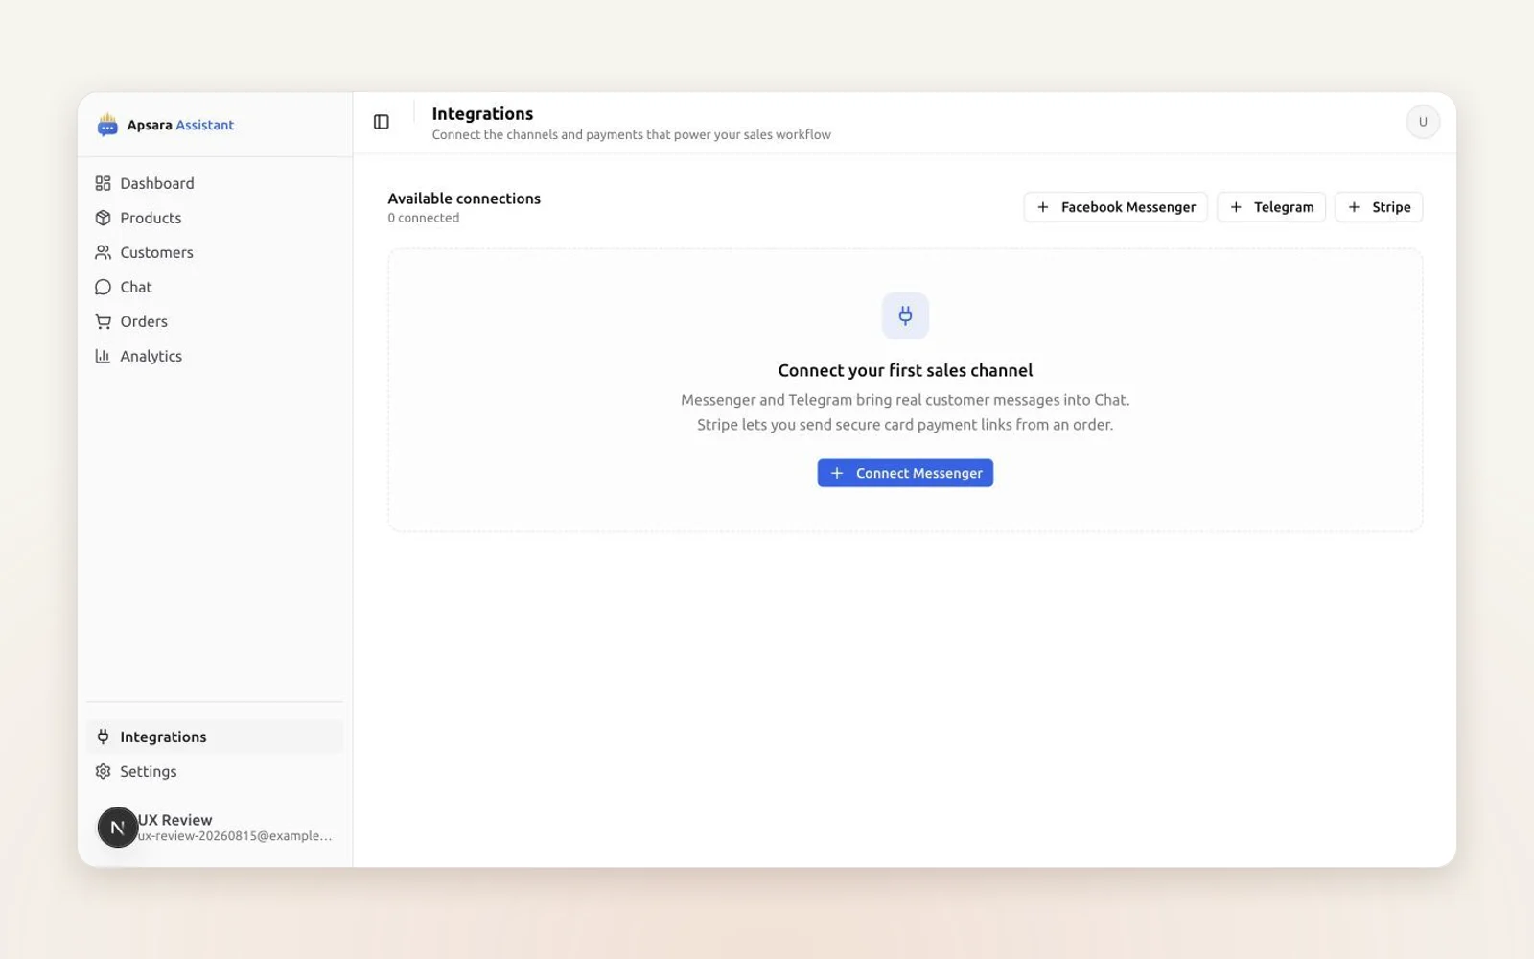Viewport: 1534px width, 959px height.
Task: Navigate to Chat
Action: (215, 287)
